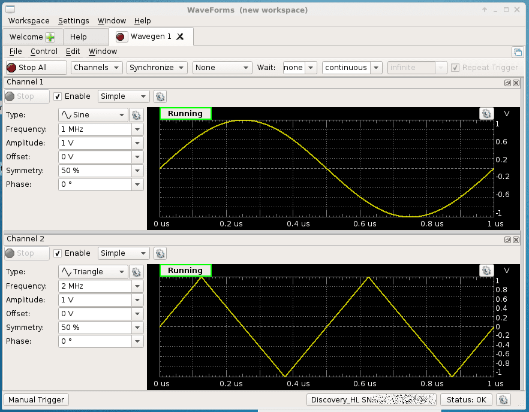Open Channel 1 settings gear beside Simple dropdown
The height and width of the screenshot is (412, 529).
[160, 96]
